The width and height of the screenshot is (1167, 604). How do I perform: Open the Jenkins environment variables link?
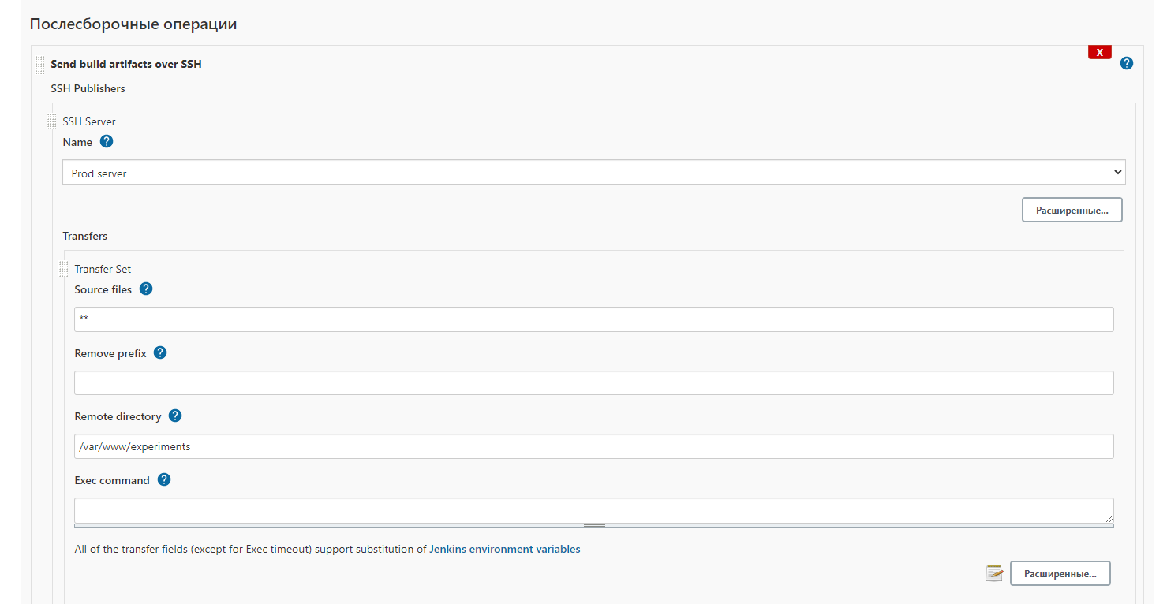[504, 549]
